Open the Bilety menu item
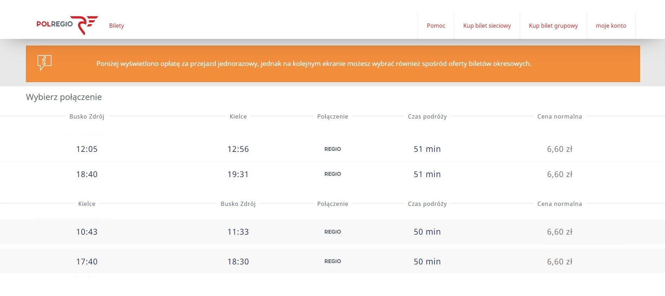The image size is (665, 296). coord(117,26)
